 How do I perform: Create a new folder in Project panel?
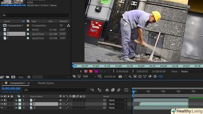pos(8,77)
